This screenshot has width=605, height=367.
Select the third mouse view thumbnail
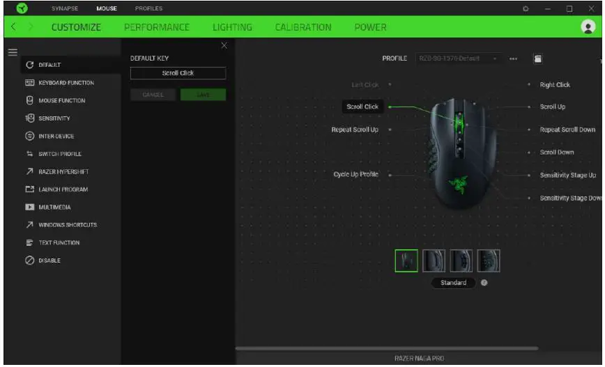461,261
